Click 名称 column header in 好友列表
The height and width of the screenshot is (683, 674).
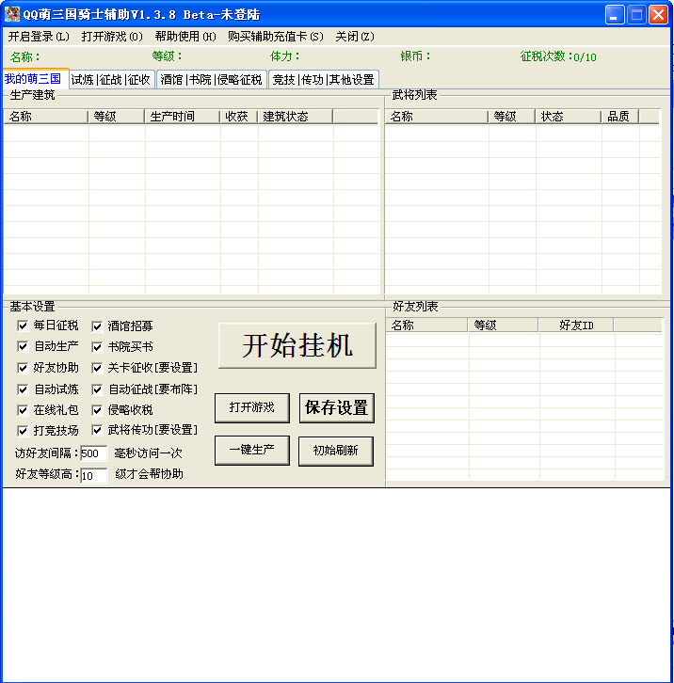point(427,326)
